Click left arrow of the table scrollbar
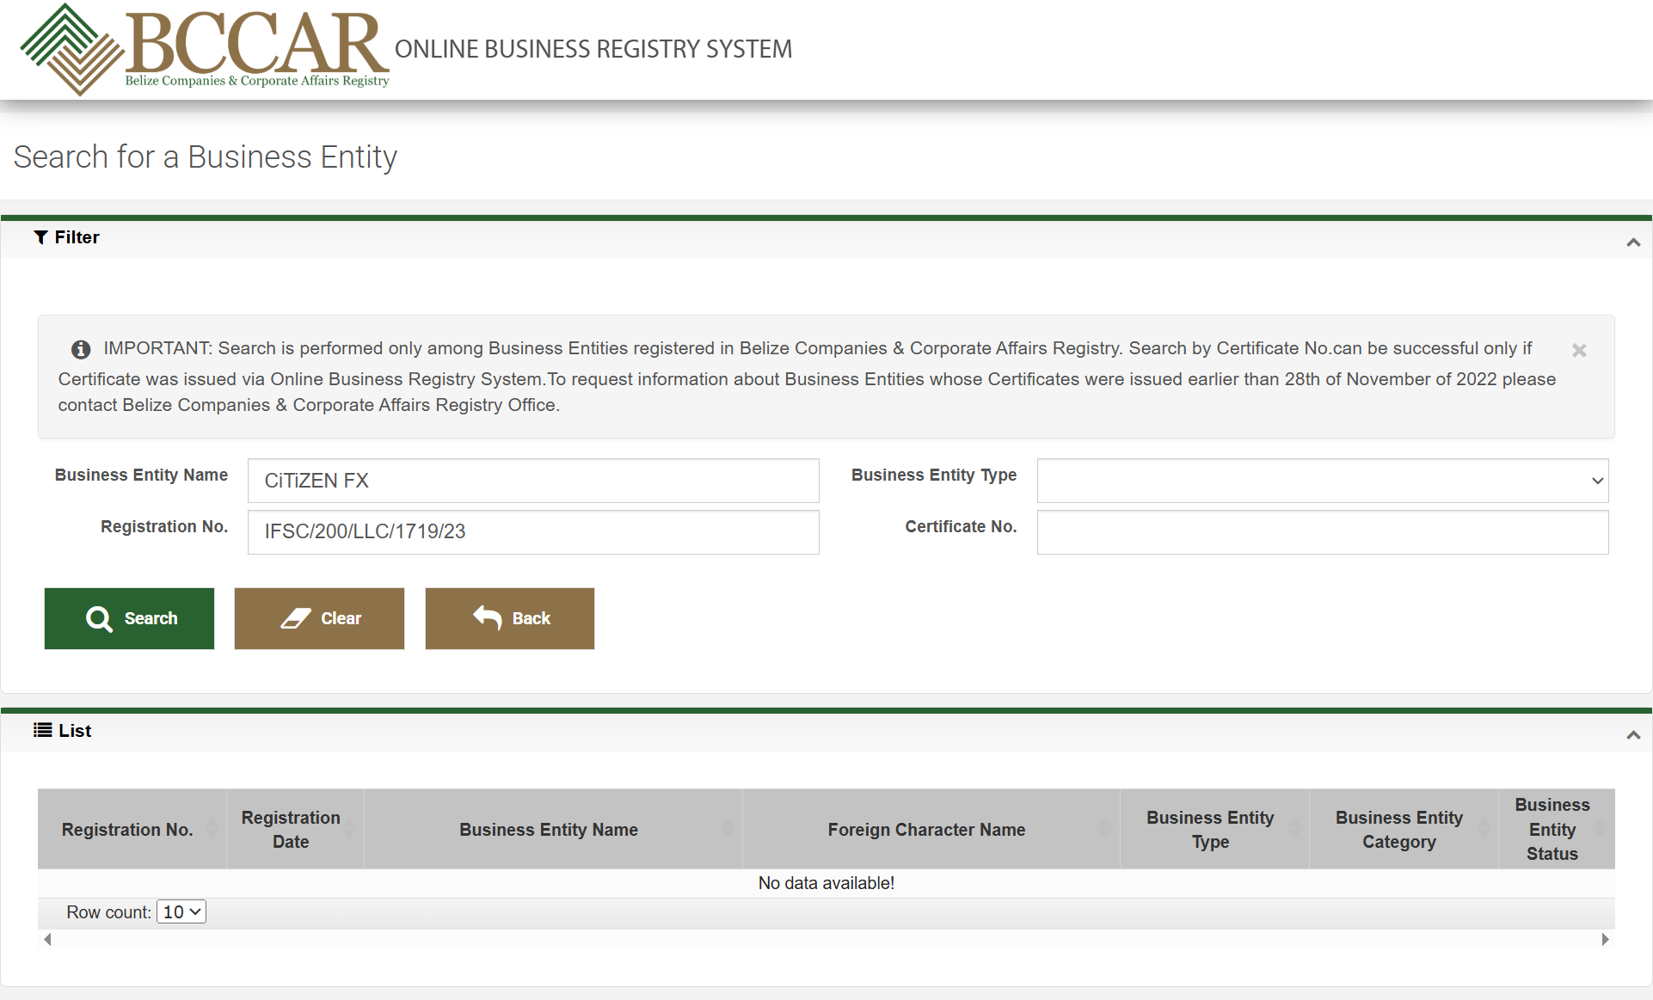 click(x=47, y=939)
